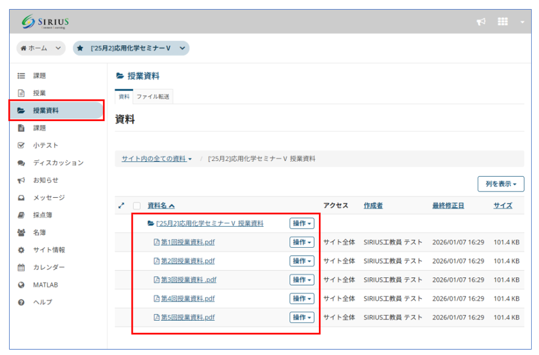Sort by 最終修正日 column header
The image size is (539, 355).
click(448, 206)
